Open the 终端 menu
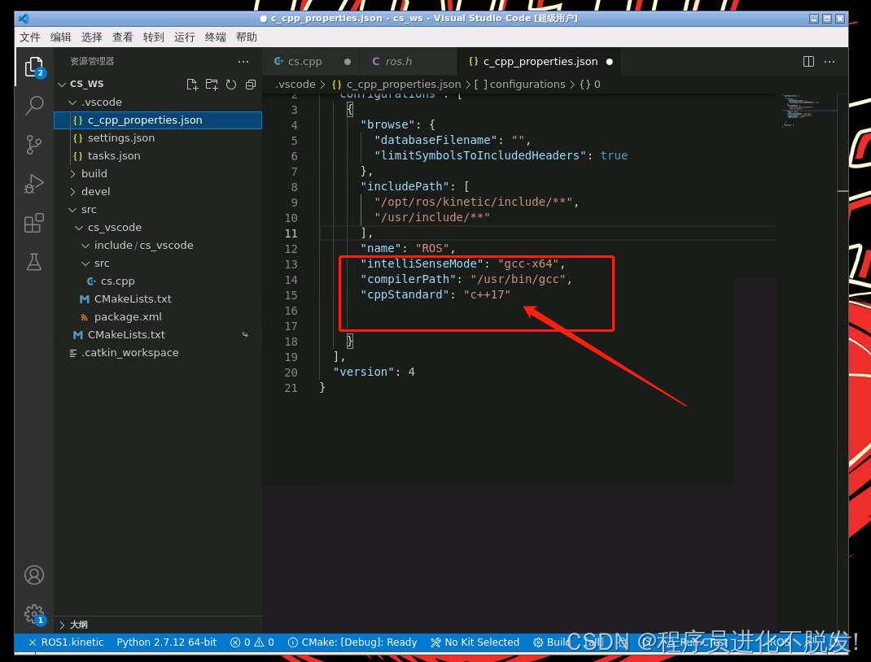Screen dimensions: 871x662 (x=216, y=37)
